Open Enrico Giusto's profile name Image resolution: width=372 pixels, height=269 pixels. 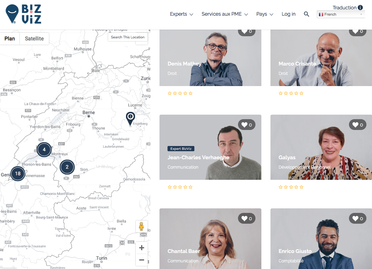295,251
